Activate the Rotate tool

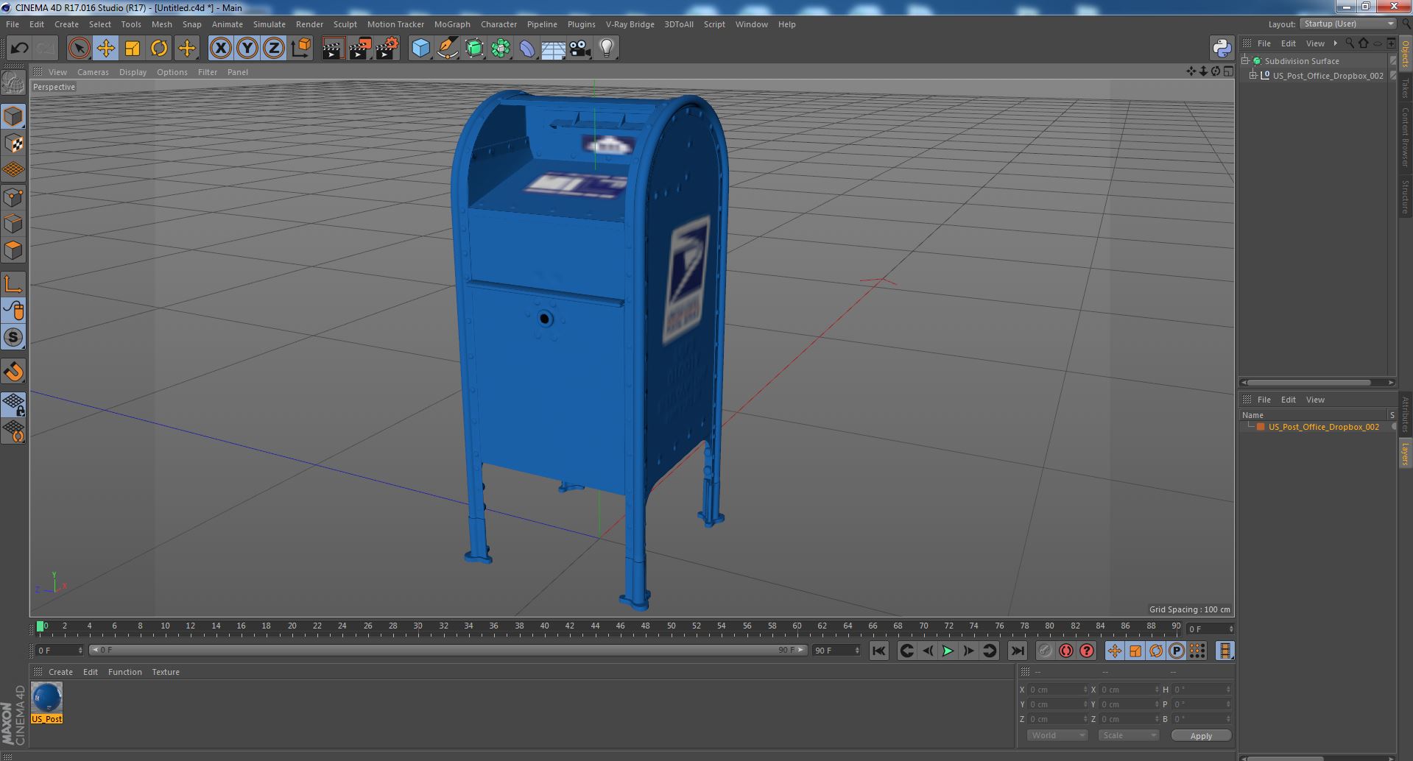(159, 49)
